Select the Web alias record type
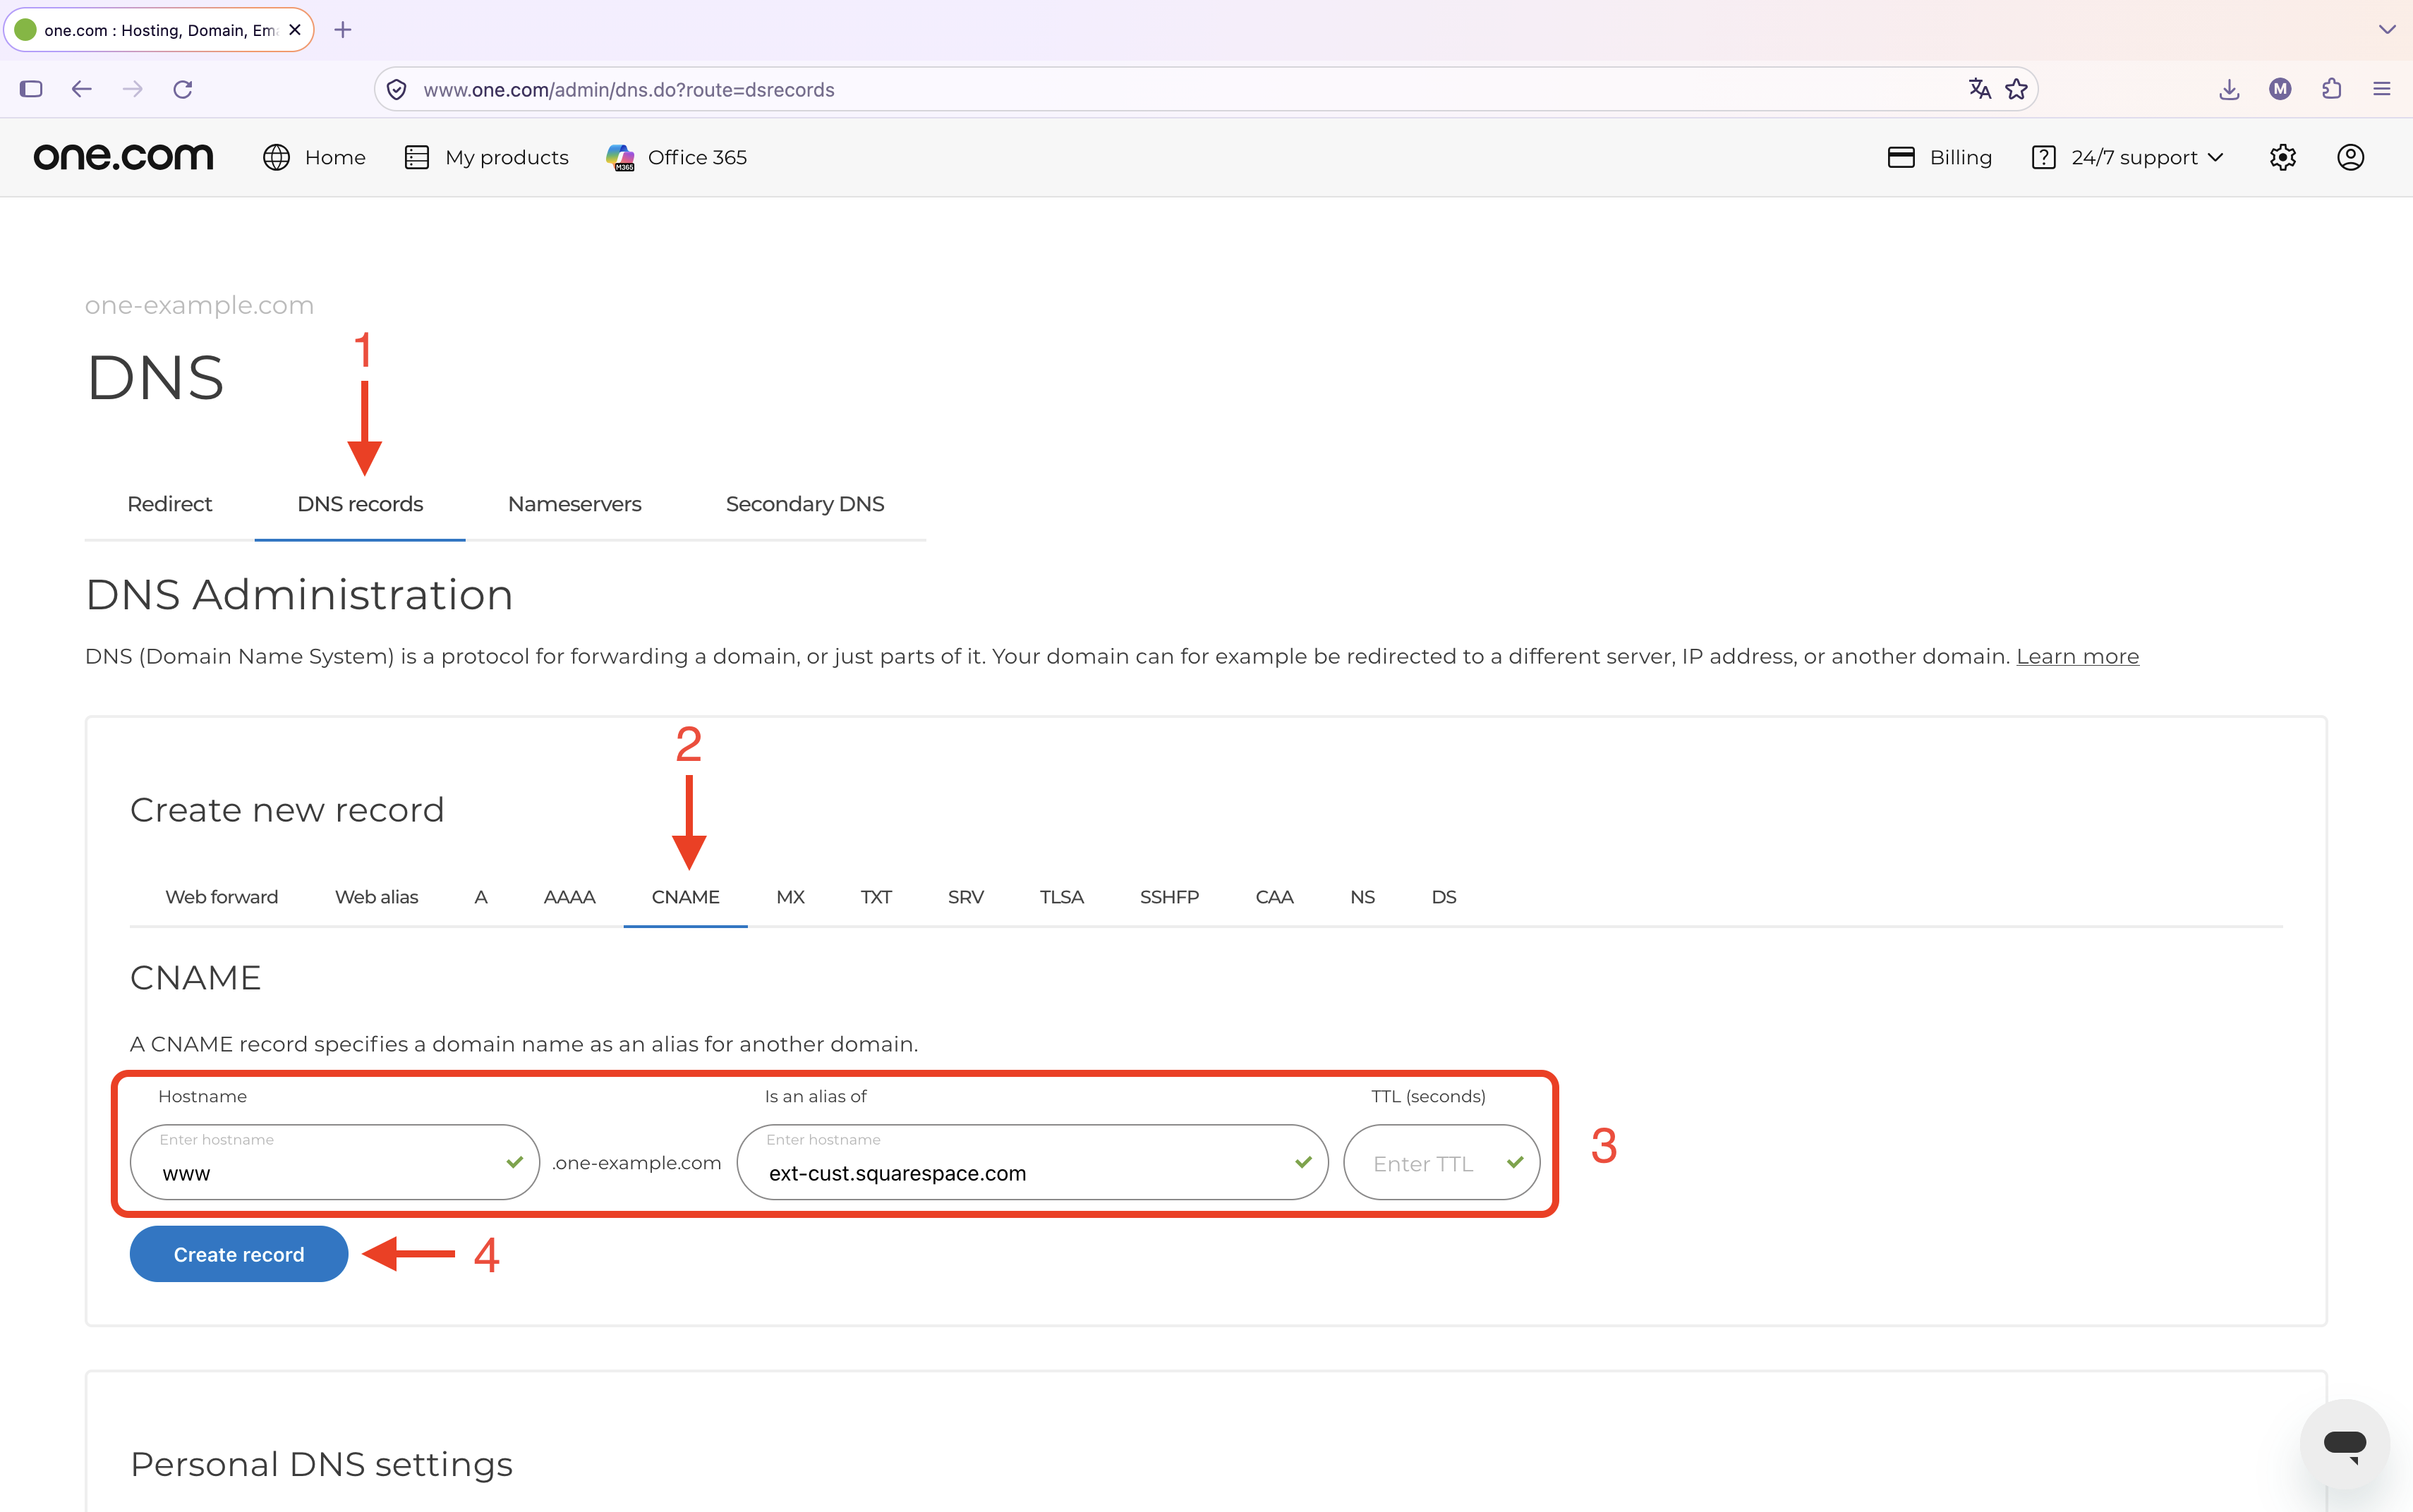Viewport: 2413px width, 1512px height. 376,897
